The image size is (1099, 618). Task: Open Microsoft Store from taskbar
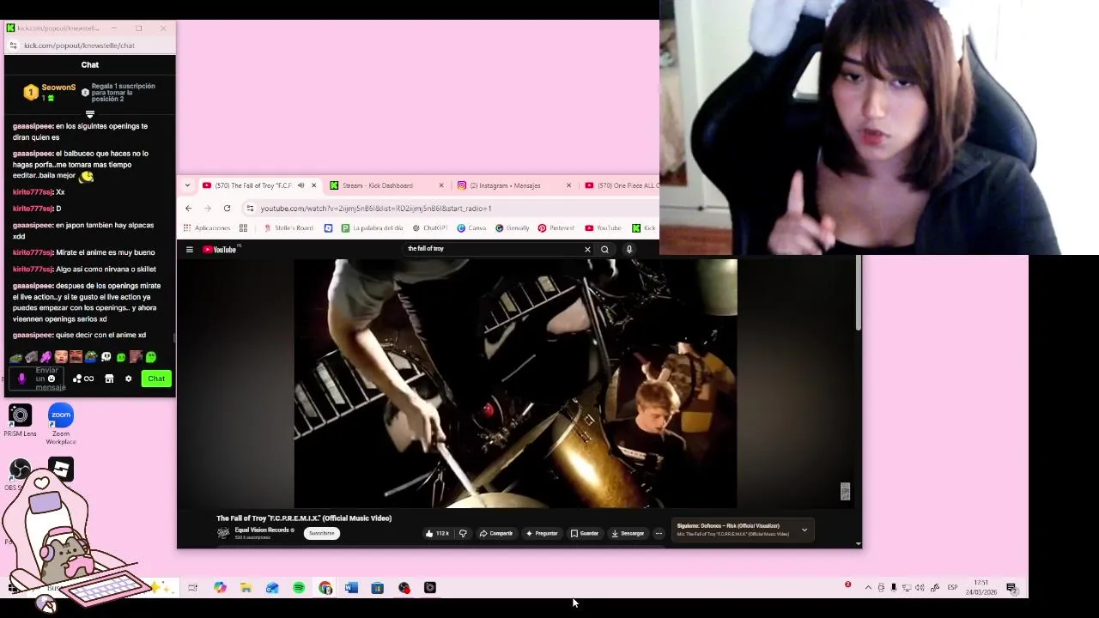377,588
